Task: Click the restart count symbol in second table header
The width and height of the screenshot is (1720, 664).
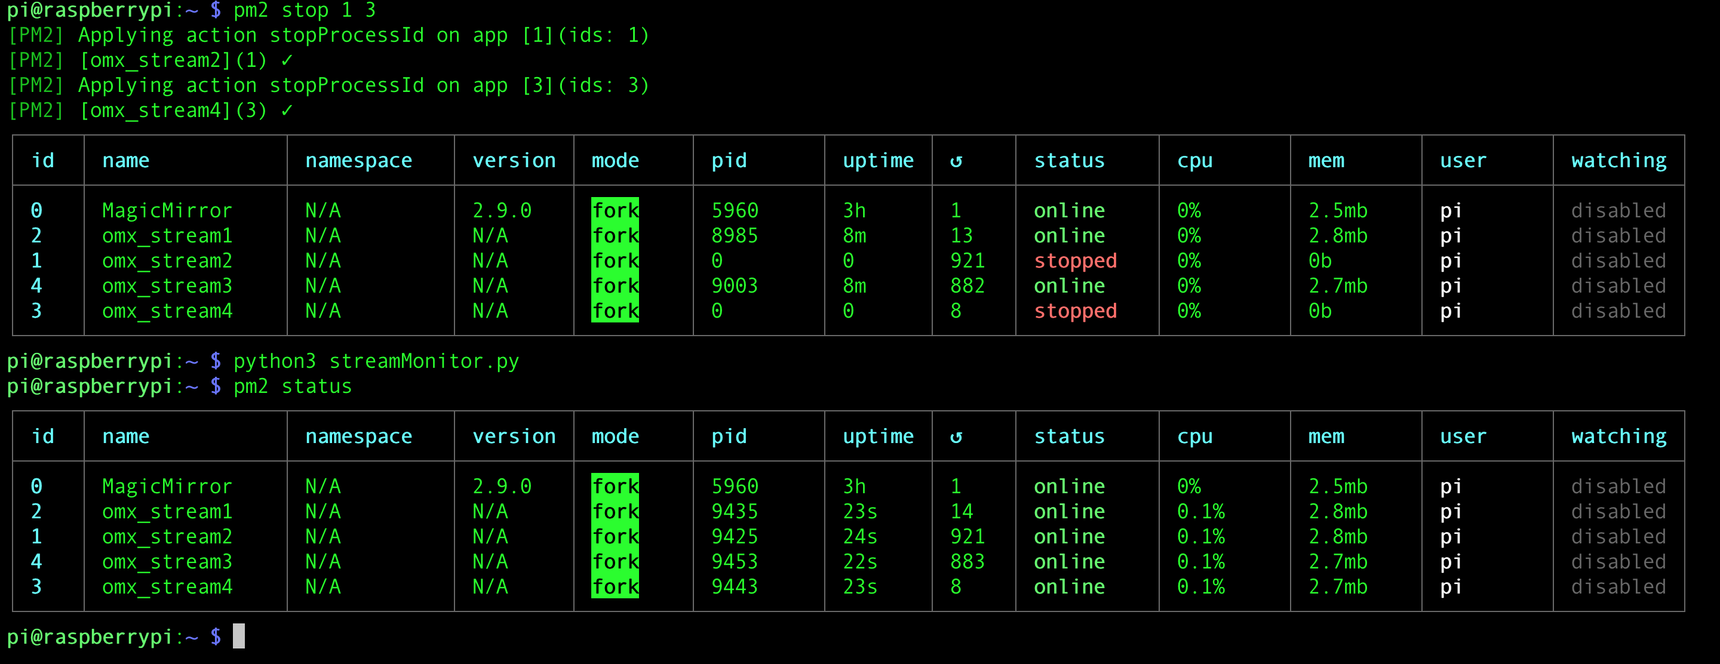Action: tap(956, 436)
